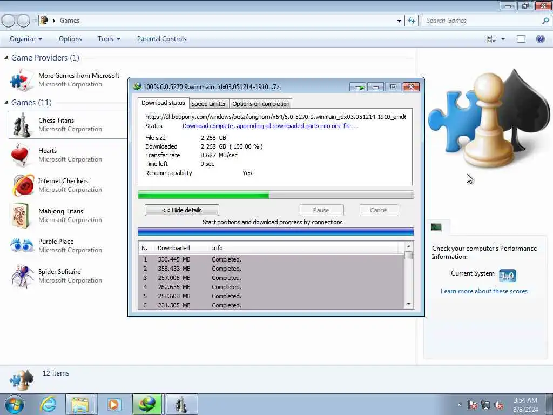Image resolution: width=553 pixels, height=415 pixels.
Task: Collapse the Game Providers group
Action: click(x=6, y=57)
